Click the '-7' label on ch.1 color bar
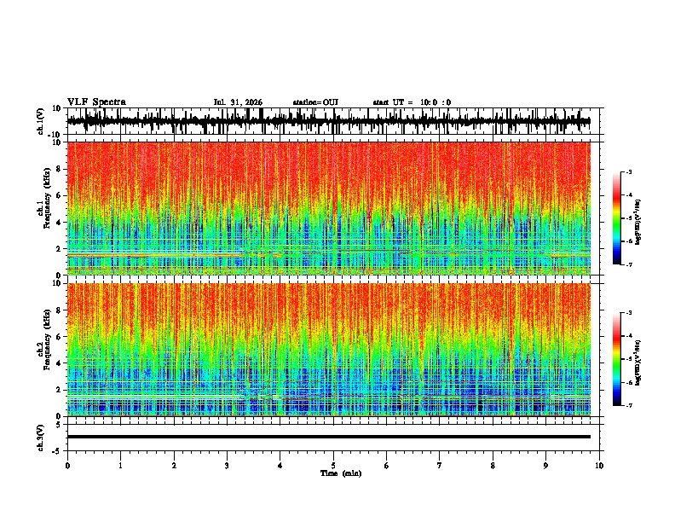The image size is (675, 522). click(x=629, y=264)
